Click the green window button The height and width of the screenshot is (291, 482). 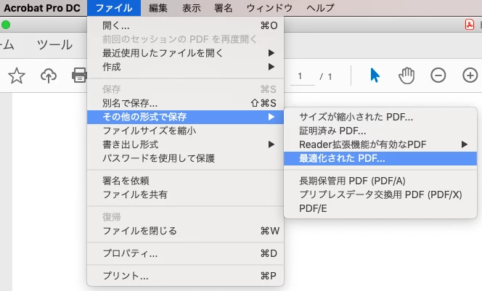coord(6,25)
